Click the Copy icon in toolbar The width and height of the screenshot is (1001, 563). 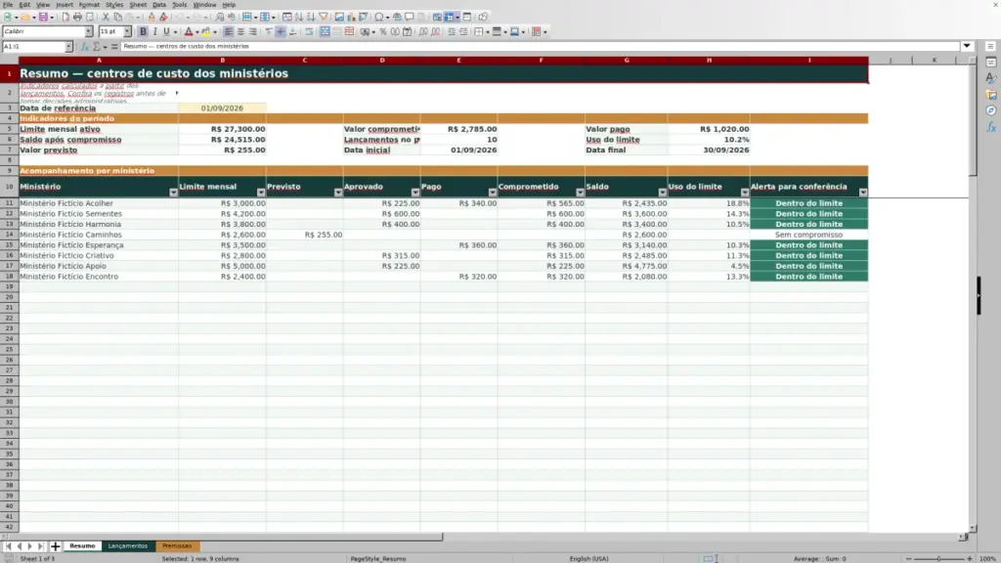pyautogui.click(x=117, y=18)
